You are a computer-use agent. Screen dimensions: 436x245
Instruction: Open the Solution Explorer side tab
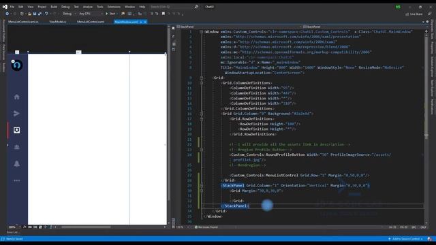432,67
